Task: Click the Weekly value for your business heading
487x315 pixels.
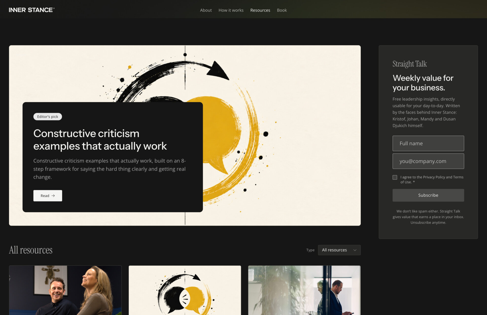Action: pos(423,83)
